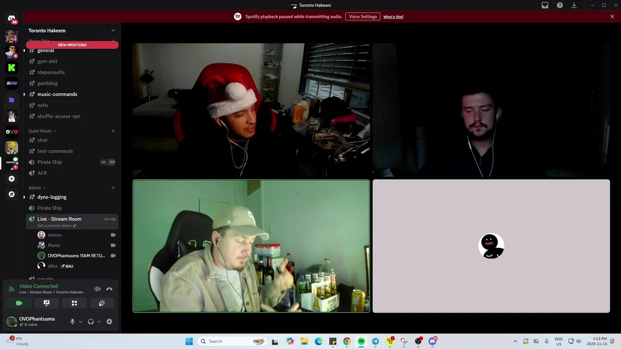Focus the dark room earbuds webcam tile

click(491, 110)
